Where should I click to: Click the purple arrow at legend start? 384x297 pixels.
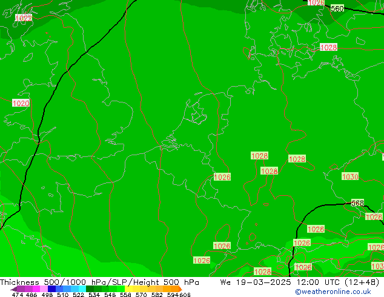[x=14, y=289]
